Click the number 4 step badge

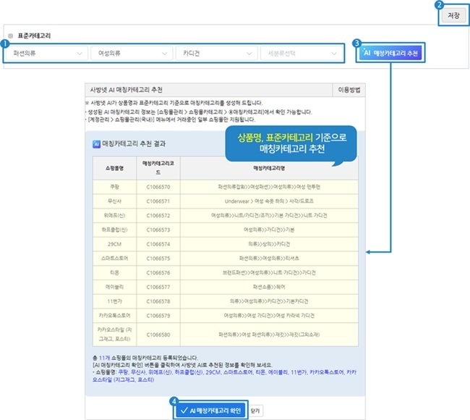click(174, 399)
